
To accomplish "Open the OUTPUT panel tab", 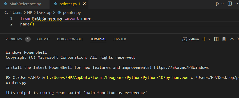I will click(43, 39).
